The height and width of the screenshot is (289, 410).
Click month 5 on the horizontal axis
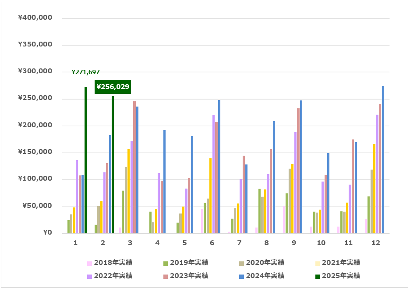pyautogui.click(x=184, y=243)
